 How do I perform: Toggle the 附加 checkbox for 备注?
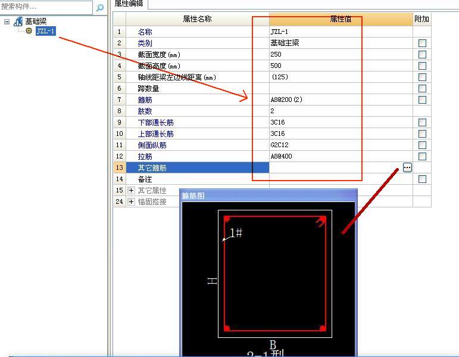click(422, 179)
